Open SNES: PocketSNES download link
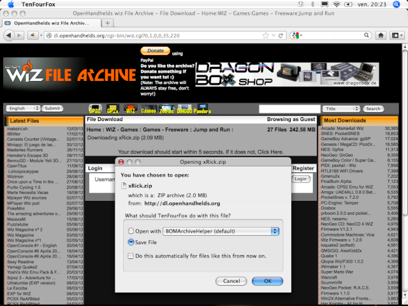408x306 pixels. click(340, 133)
